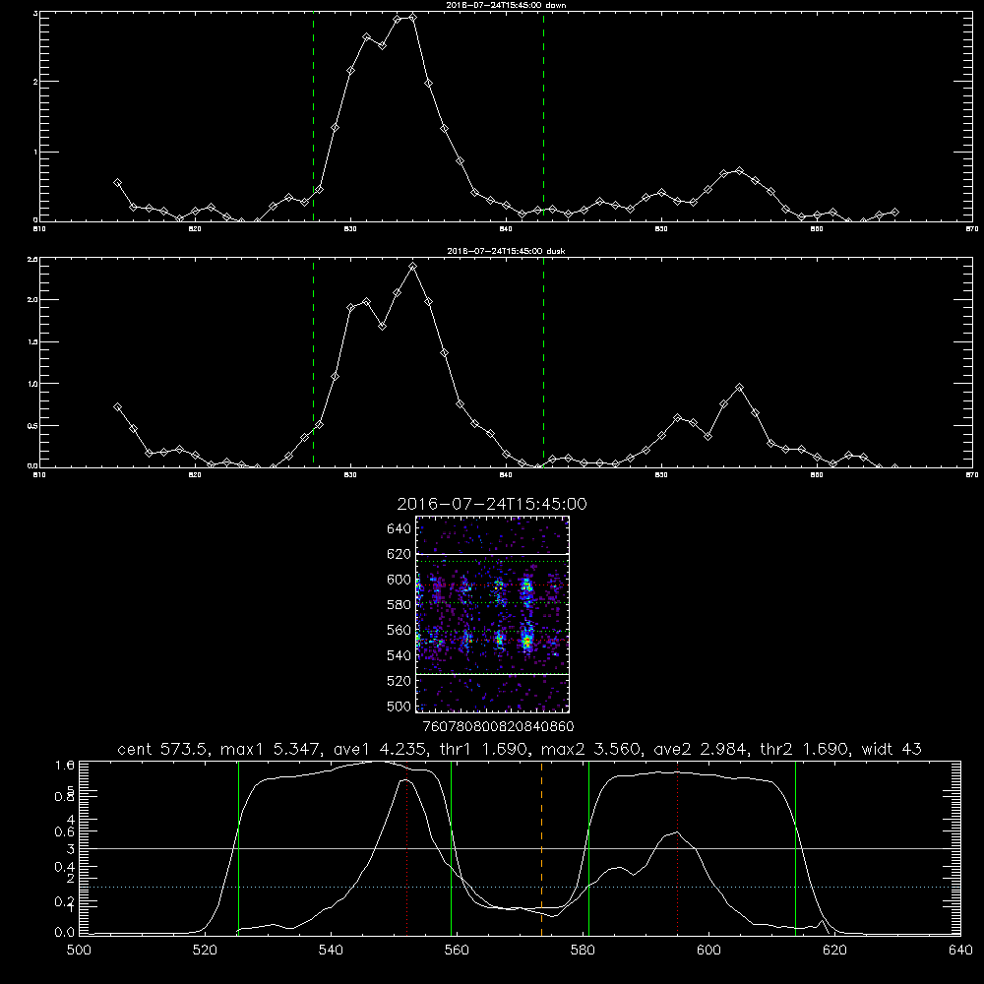The height and width of the screenshot is (984, 984).
Task: Click the '540' label on heatmap y-axis
Action: click(x=400, y=655)
